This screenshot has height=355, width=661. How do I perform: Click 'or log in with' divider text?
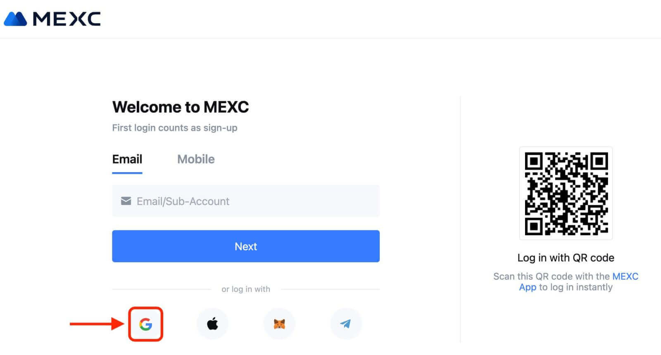(x=246, y=289)
